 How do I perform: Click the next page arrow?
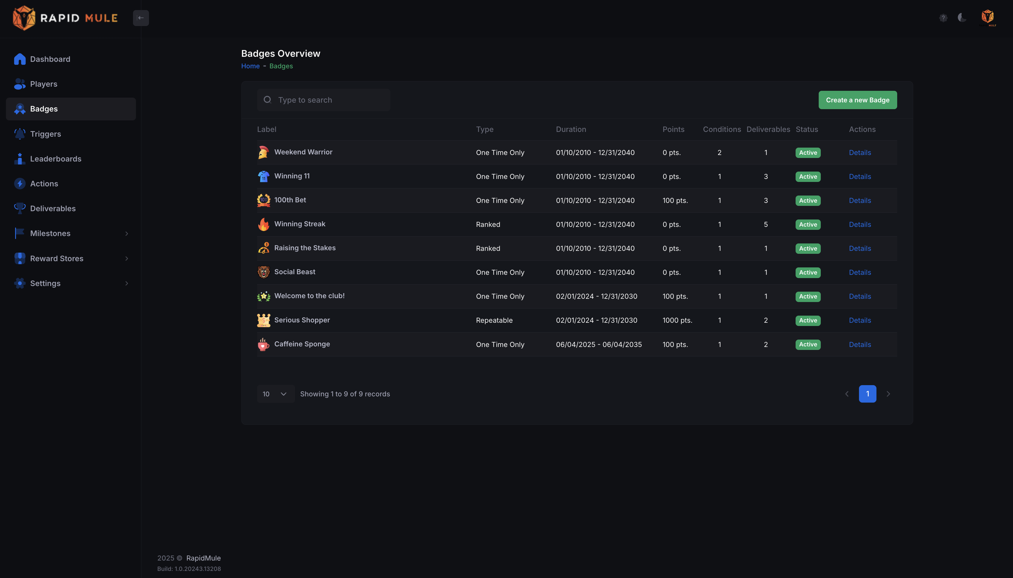click(x=888, y=394)
